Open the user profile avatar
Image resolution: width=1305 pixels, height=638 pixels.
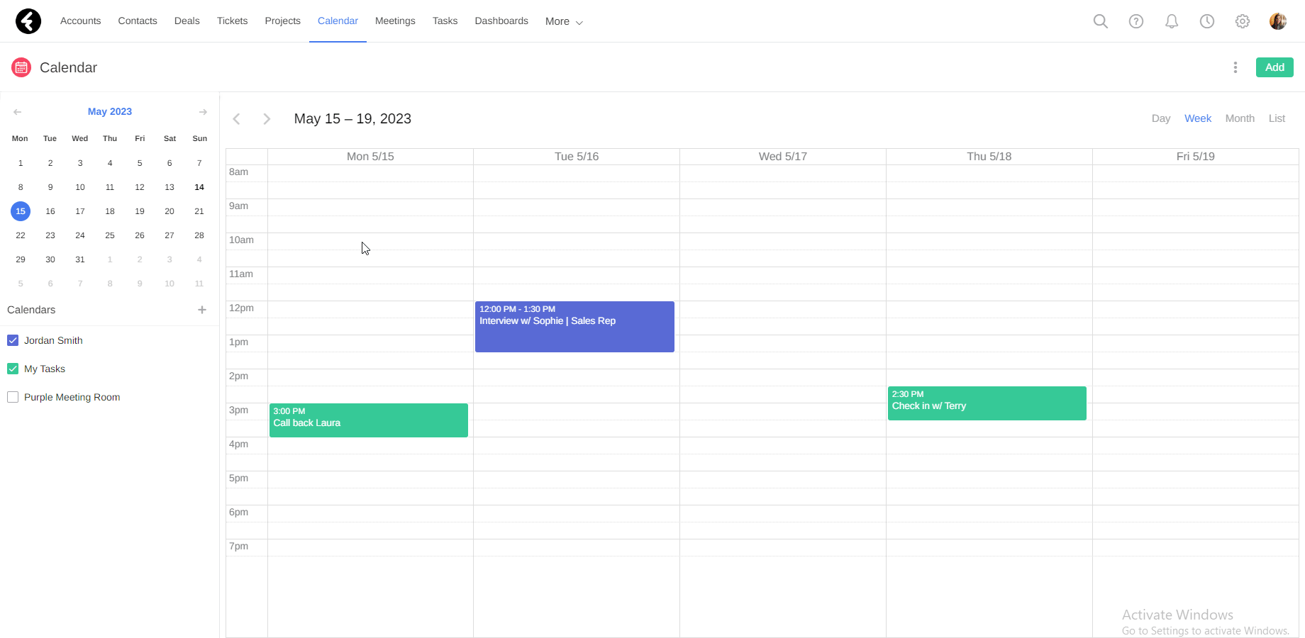(1278, 21)
